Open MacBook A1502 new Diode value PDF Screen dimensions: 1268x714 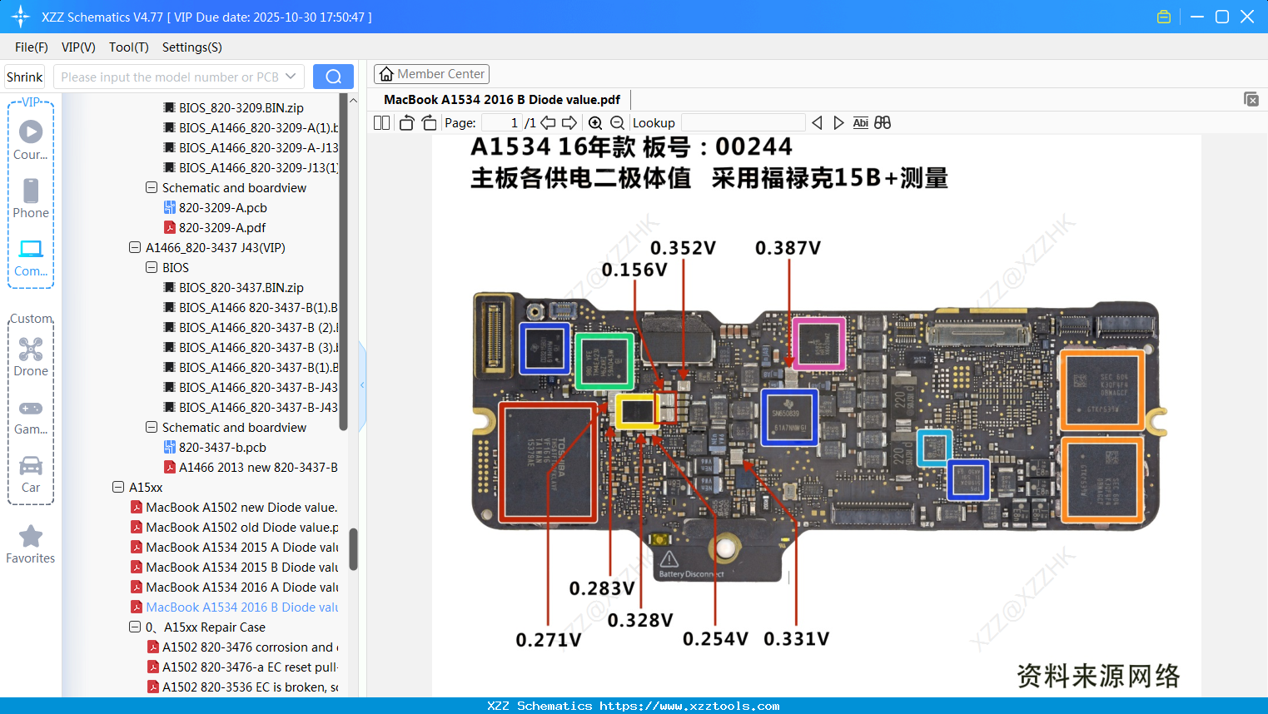234,507
